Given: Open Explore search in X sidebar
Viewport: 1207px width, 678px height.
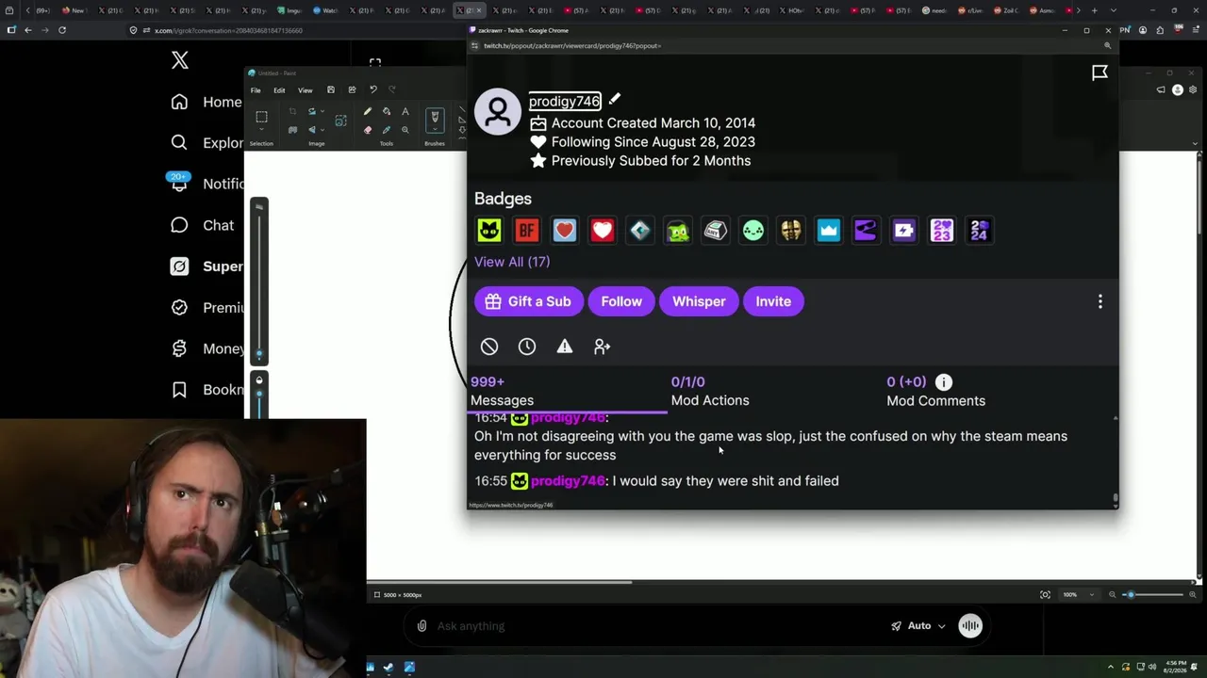Looking at the screenshot, I should tap(207, 143).
